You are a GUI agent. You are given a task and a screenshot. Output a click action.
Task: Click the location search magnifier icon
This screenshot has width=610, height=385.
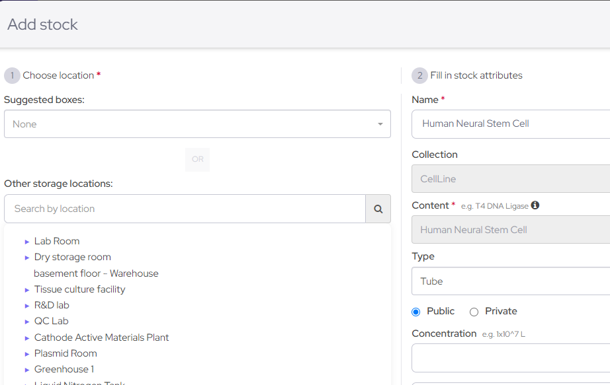click(x=378, y=208)
